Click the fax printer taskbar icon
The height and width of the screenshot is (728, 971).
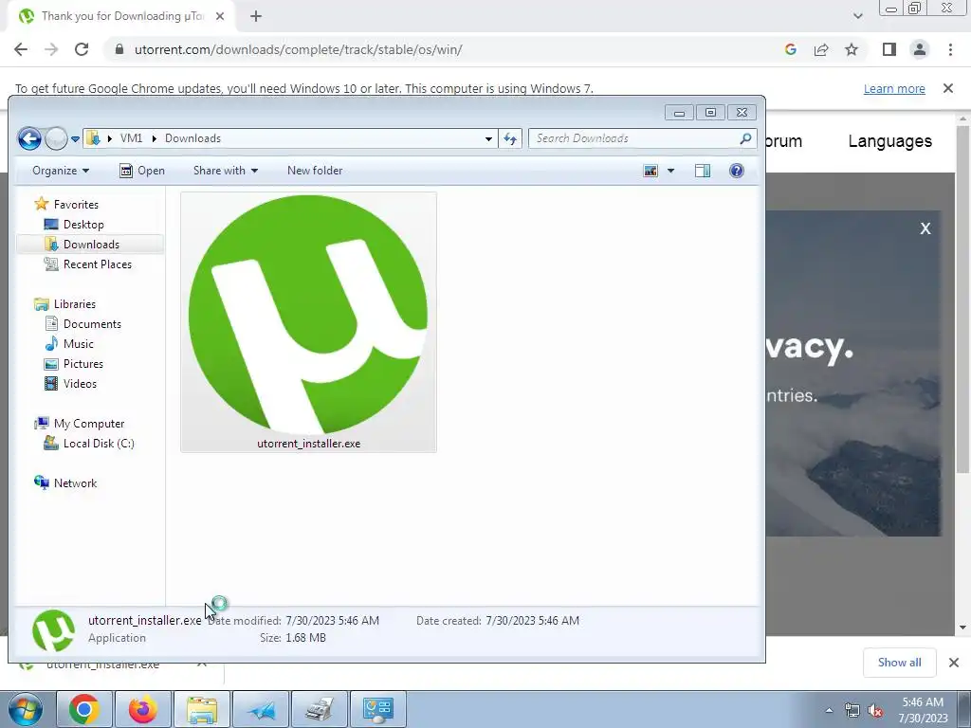[x=320, y=709]
